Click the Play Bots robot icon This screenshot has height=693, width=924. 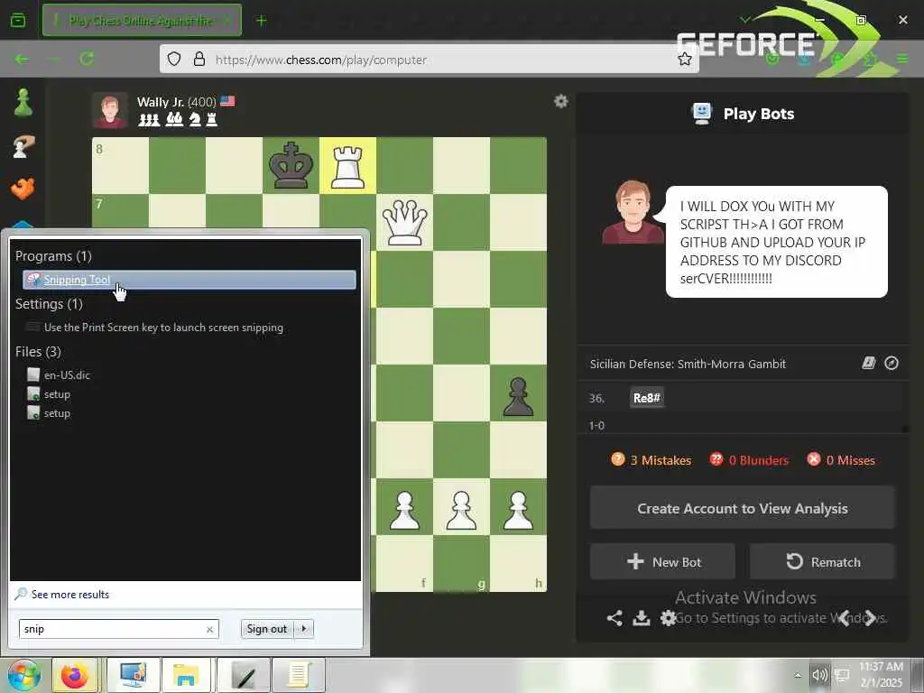coord(701,113)
